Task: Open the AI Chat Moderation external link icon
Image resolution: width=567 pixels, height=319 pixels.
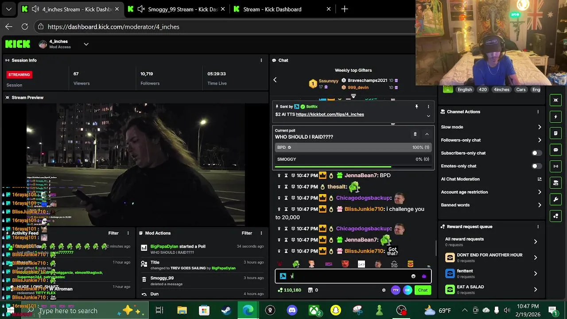Action: click(540, 179)
